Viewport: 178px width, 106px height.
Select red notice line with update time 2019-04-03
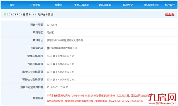tap(98, 96)
